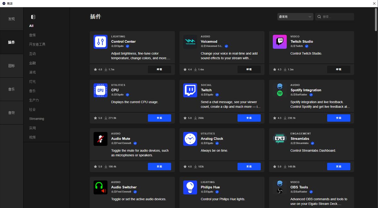
Task: Choose the 开发者工具 category
Action: point(37,44)
